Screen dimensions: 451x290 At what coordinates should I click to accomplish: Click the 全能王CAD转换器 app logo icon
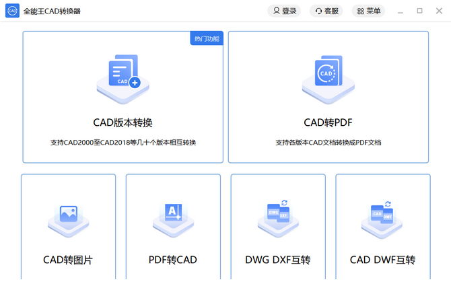12,11
